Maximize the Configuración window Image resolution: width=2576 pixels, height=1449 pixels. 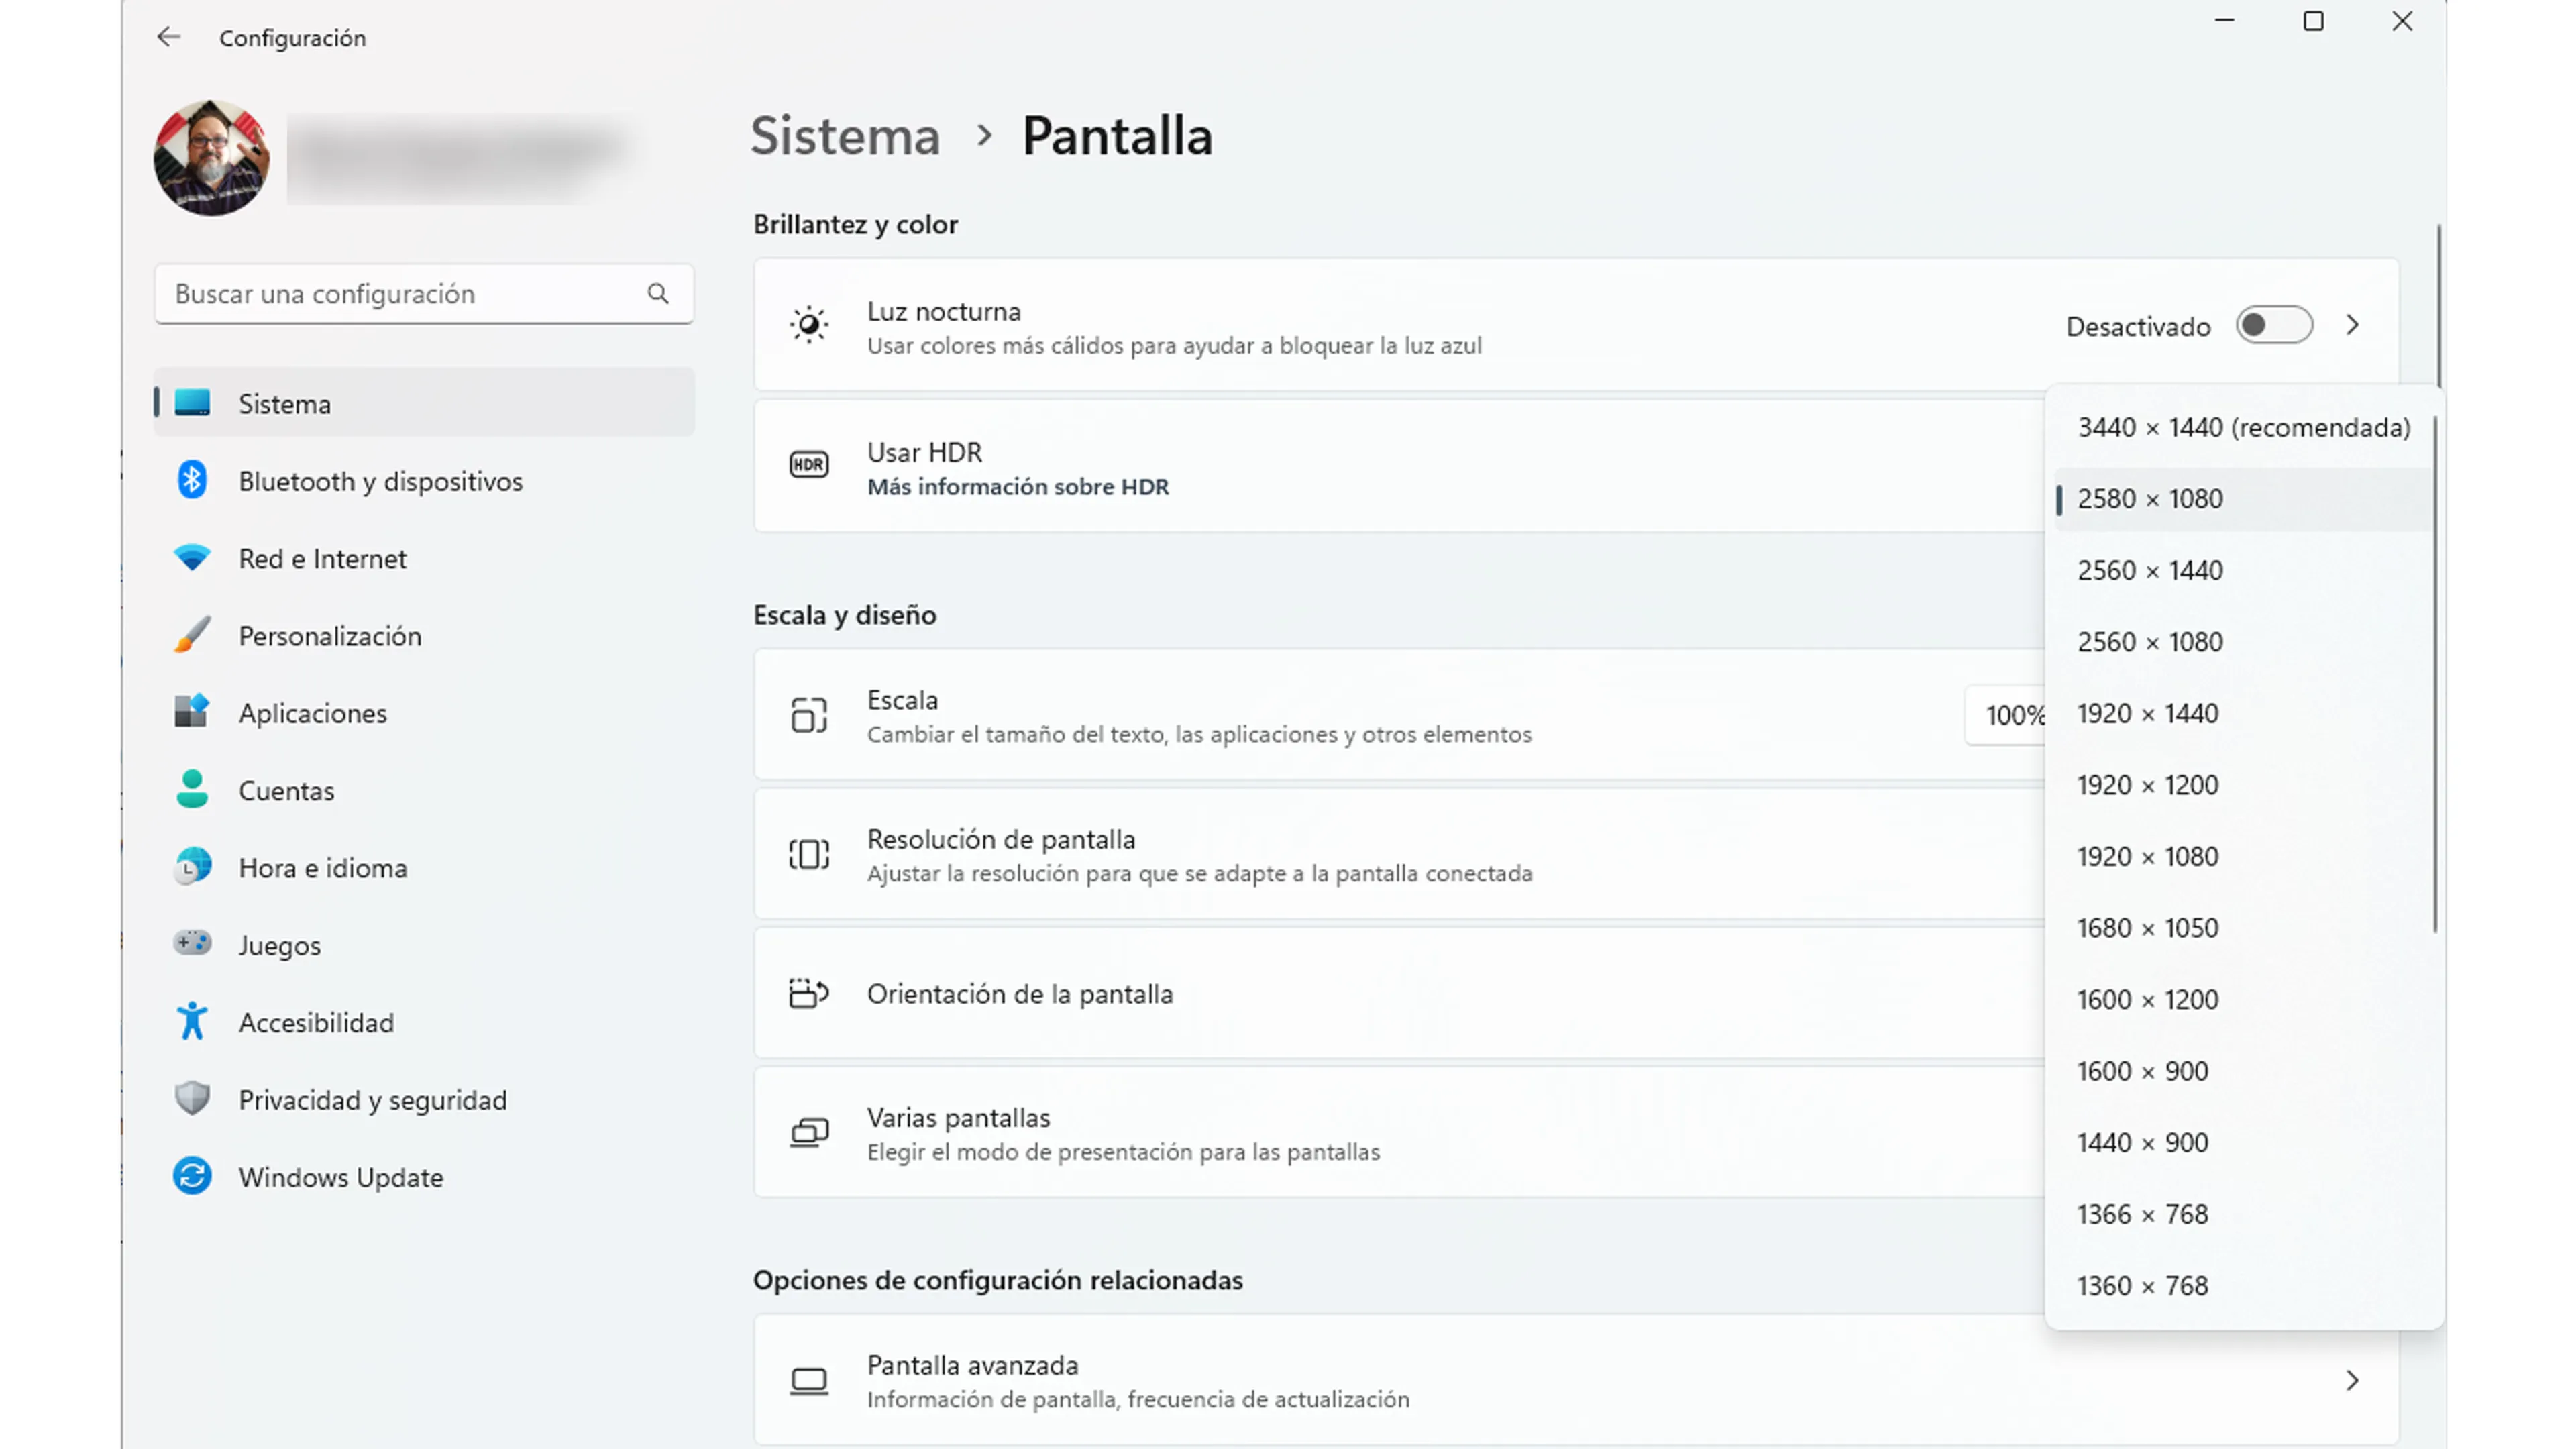(x=2313, y=21)
